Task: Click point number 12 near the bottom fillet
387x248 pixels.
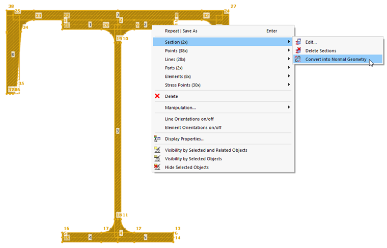Action: (x=139, y=229)
